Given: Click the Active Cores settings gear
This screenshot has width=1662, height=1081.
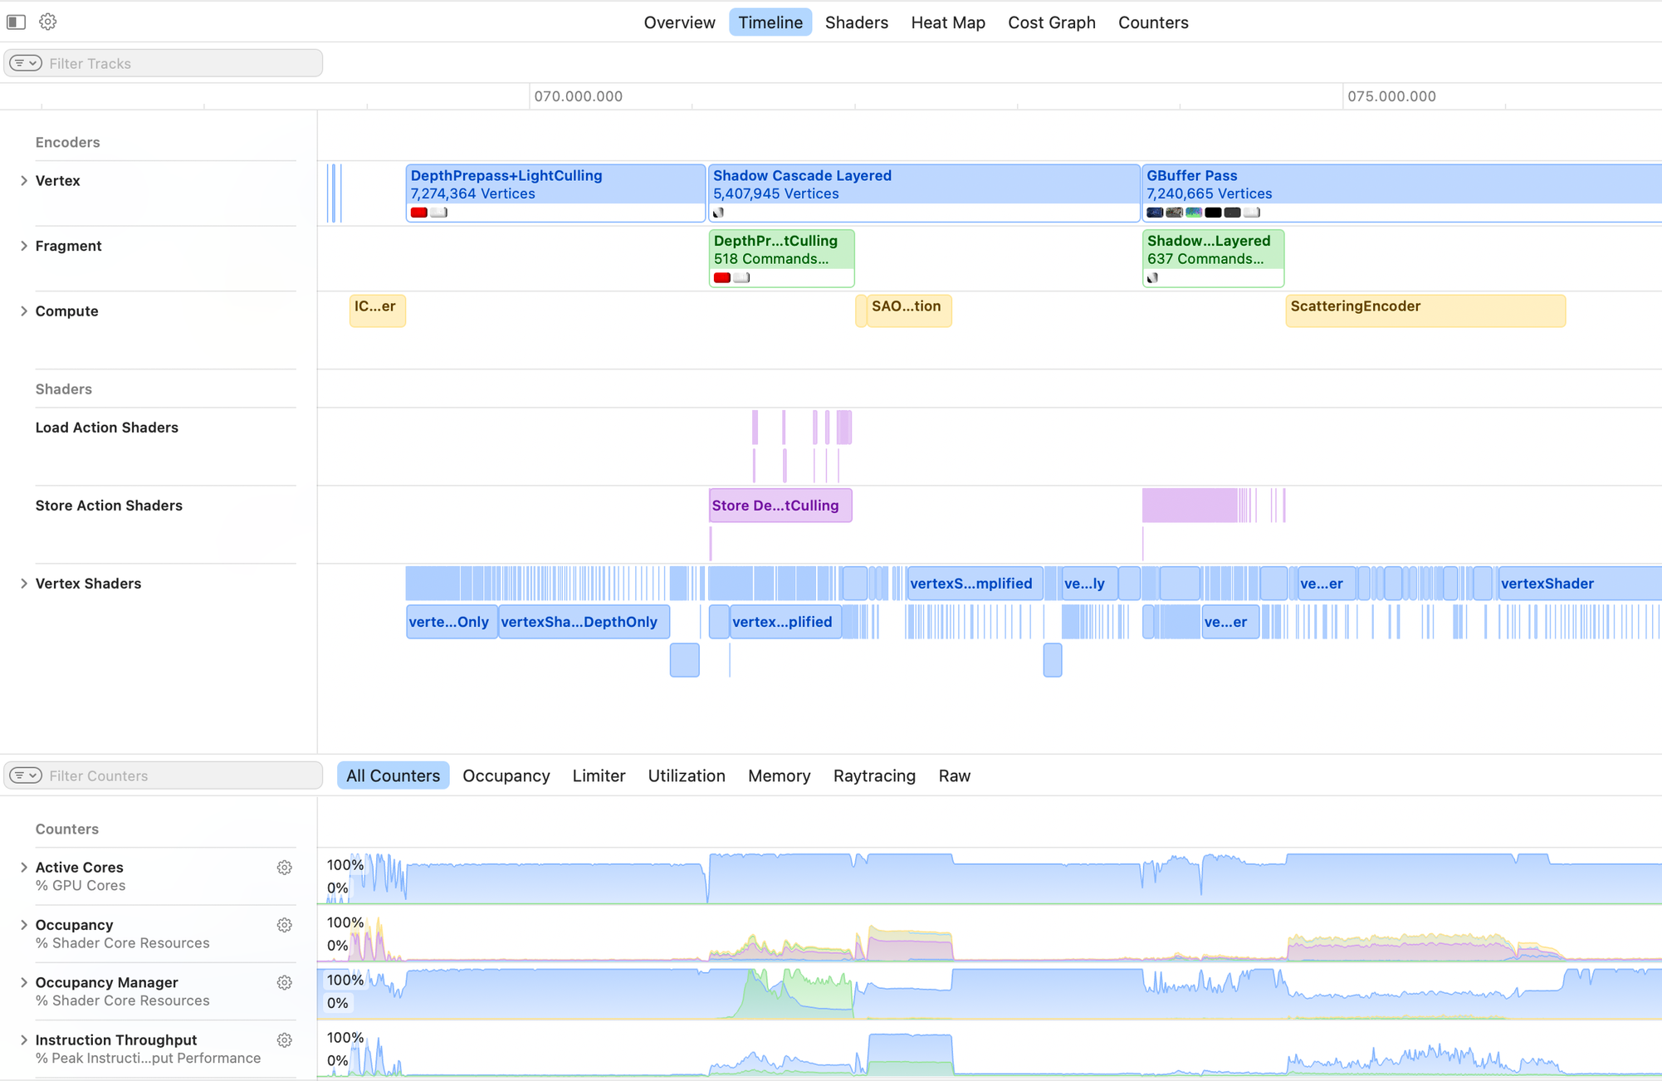Looking at the screenshot, I should pyautogui.click(x=284, y=868).
